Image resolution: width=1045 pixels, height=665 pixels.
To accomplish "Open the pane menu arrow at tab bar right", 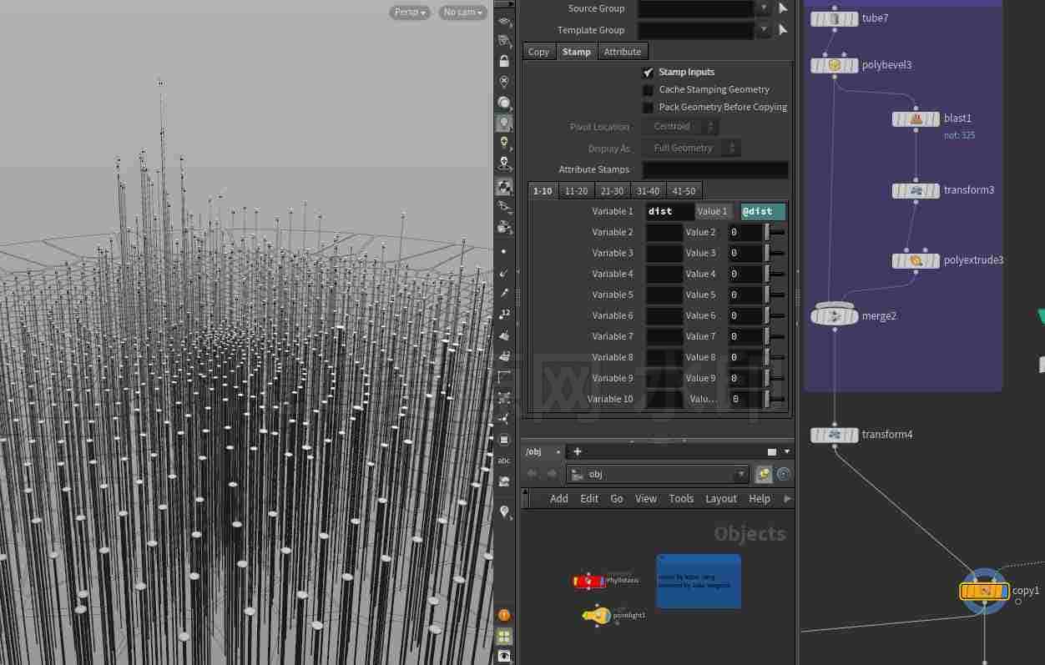I will pos(787,451).
